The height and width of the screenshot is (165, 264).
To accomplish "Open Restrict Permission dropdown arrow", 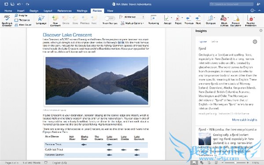I will coord(255,18).
